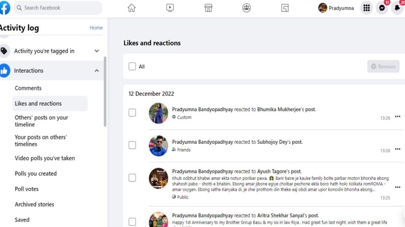
Task: Select Comments in the sidebar
Action: click(28, 88)
